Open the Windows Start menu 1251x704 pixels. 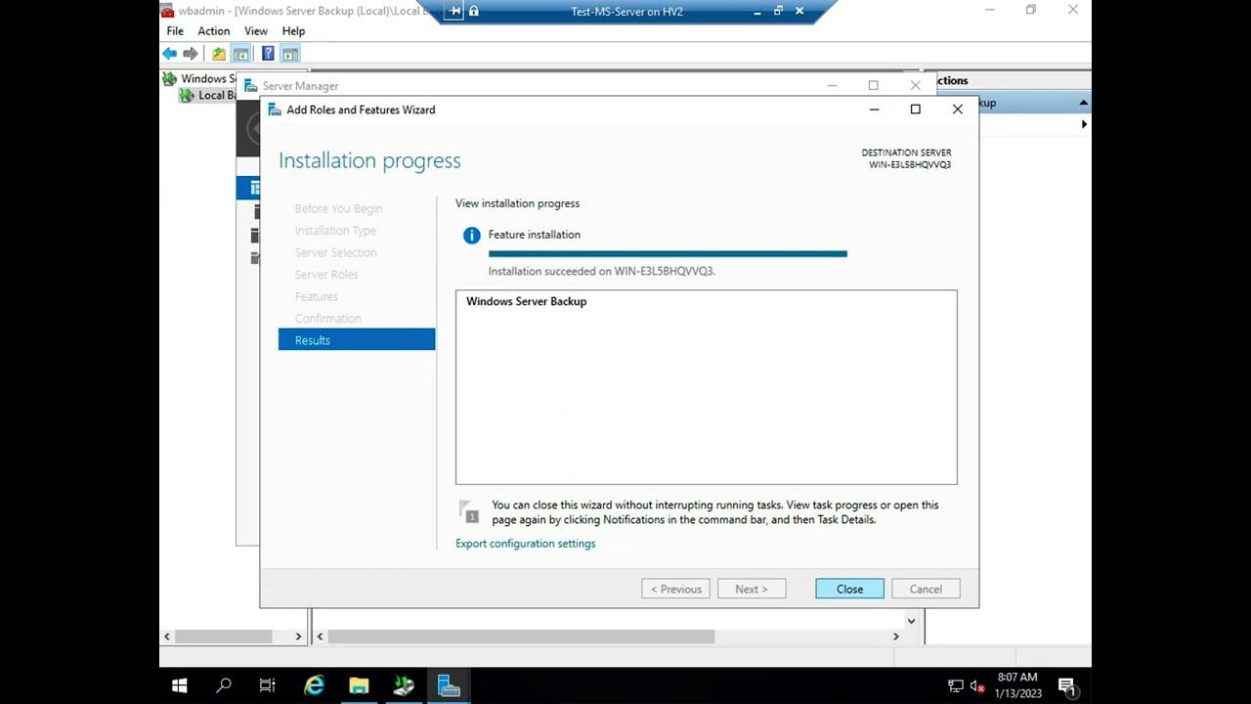(180, 685)
